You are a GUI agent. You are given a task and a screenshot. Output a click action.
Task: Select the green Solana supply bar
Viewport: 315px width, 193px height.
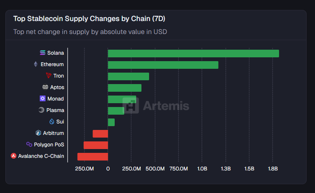193,54
